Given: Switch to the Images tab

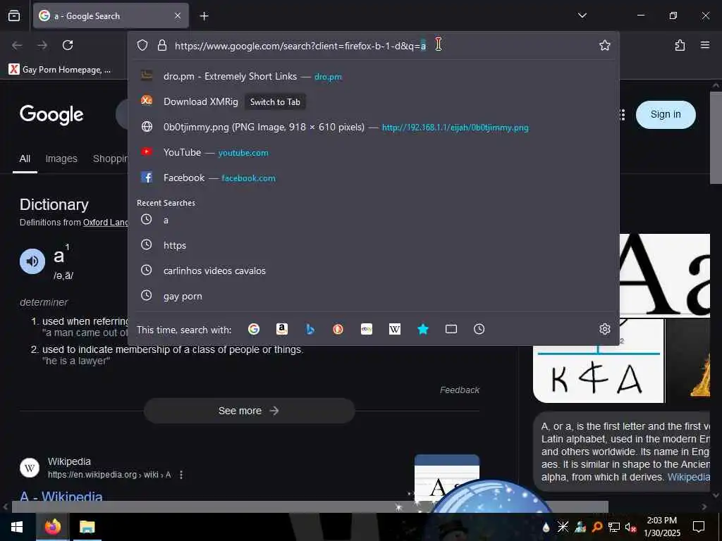Looking at the screenshot, I should 61,158.
